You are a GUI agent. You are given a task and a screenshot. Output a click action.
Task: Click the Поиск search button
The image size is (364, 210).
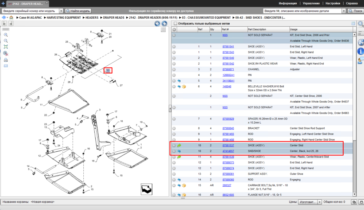tap(355, 11)
